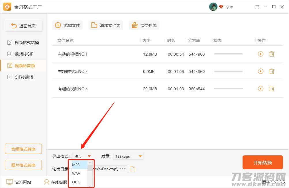The width and height of the screenshot is (289, 188).
Task: Switch to 视频格式转换 mode
Action: [x=23, y=42]
